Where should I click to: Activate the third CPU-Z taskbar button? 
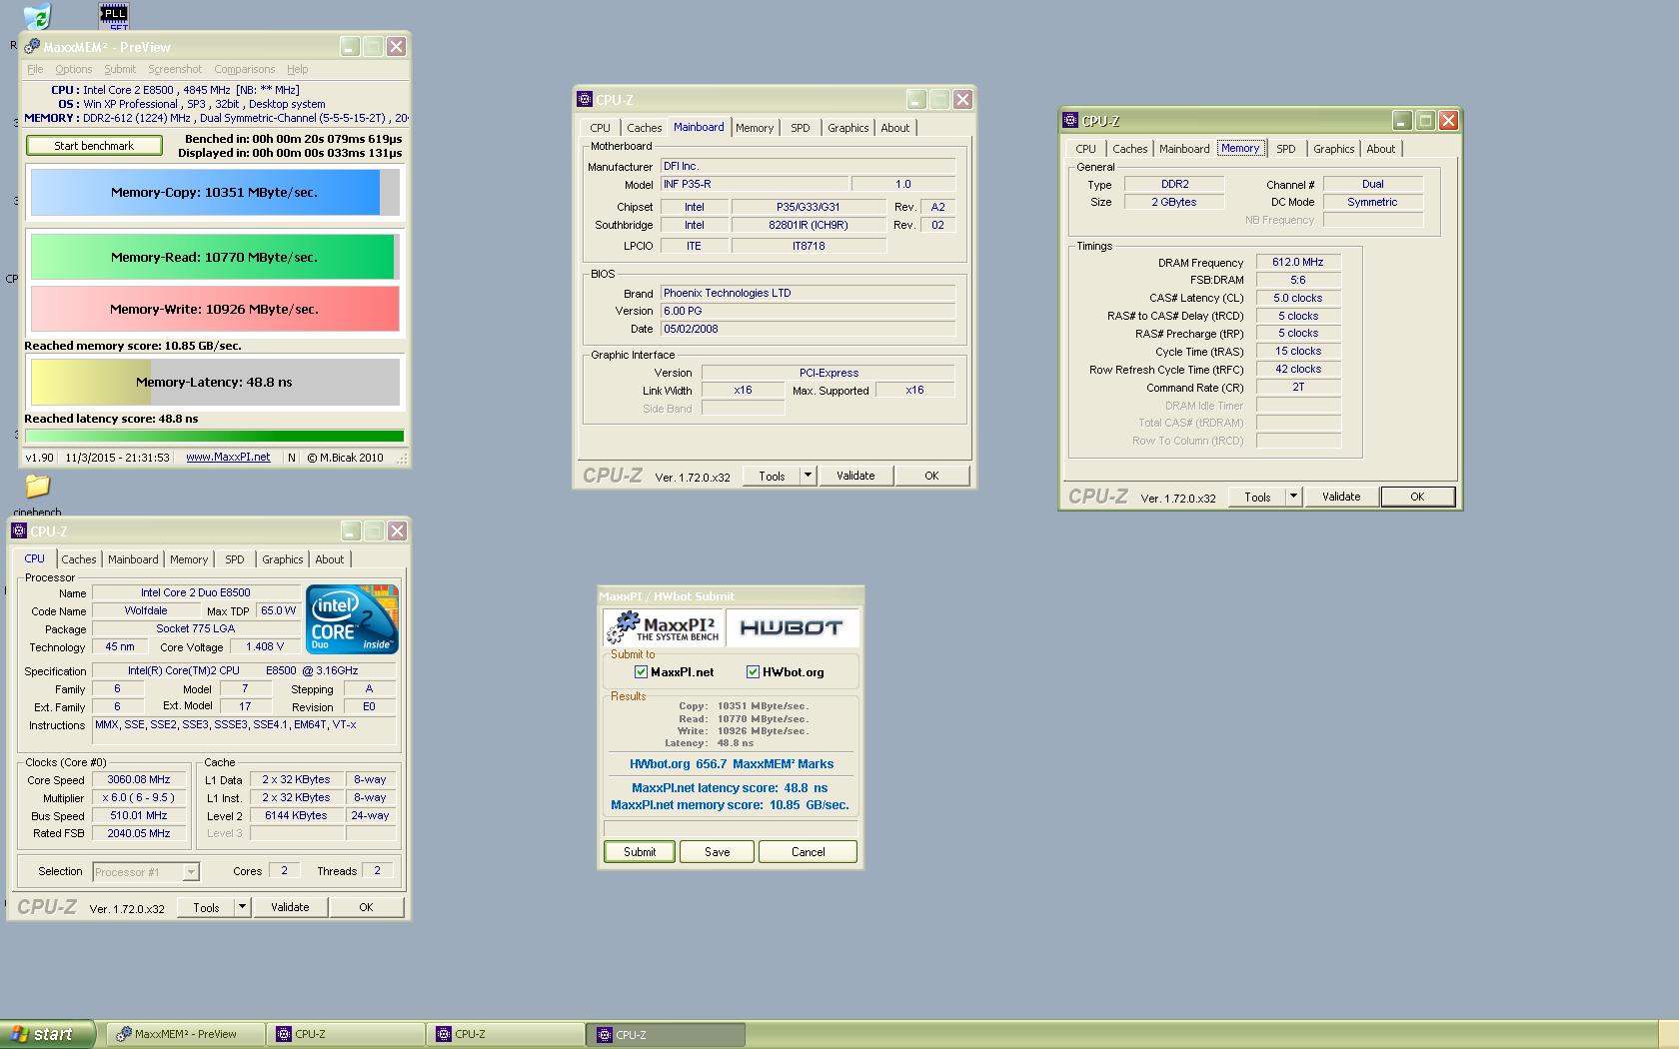666,1034
